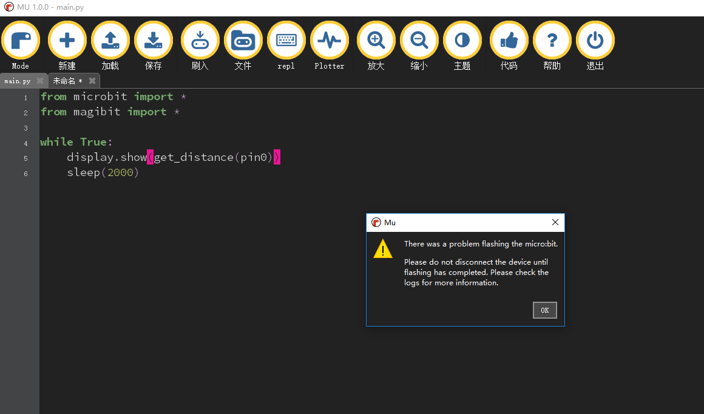The height and width of the screenshot is (414, 704).
Task: Zoom out with the 缩小 magnifier icon
Action: pos(419,40)
